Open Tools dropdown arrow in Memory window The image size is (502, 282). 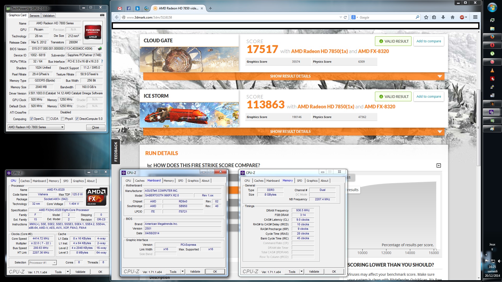tap(301, 272)
